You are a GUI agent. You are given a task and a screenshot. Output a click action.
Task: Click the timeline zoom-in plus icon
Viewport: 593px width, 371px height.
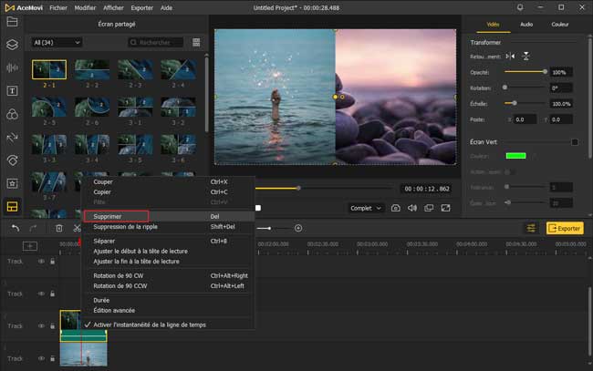[298, 228]
